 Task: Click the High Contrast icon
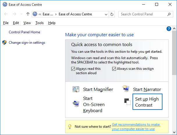point(127,102)
